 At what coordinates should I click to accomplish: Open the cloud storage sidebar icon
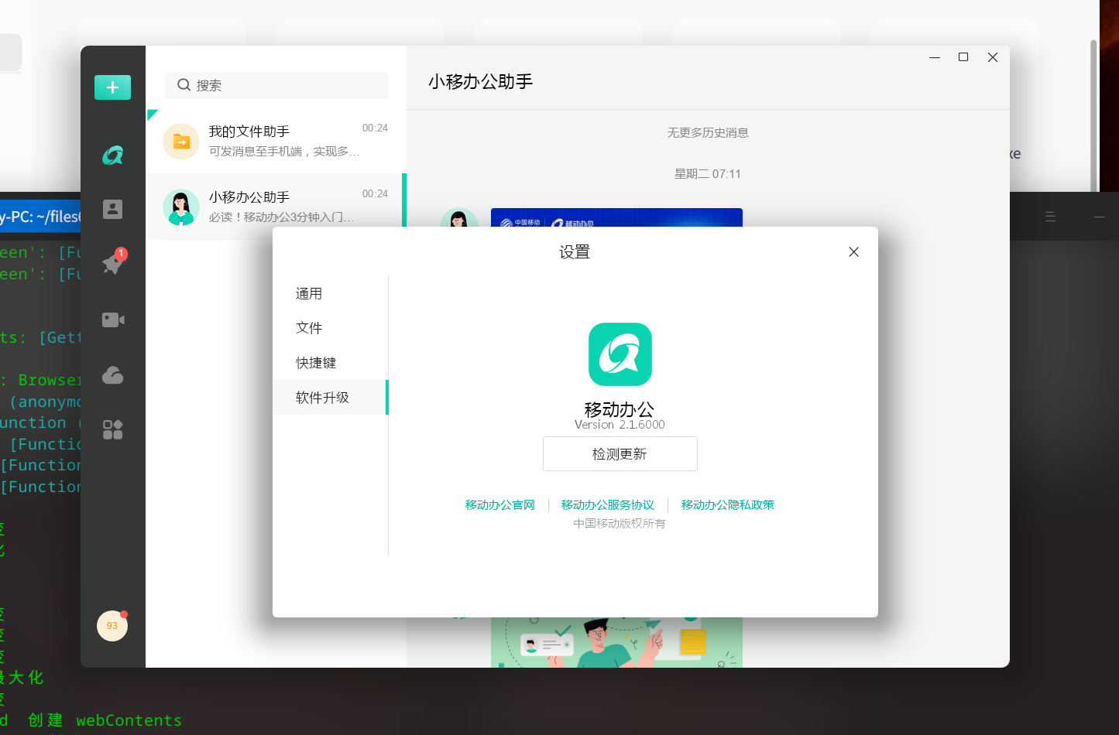click(x=112, y=375)
